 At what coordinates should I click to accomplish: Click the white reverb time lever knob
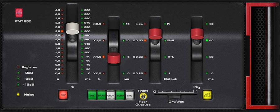click(72, 28)
